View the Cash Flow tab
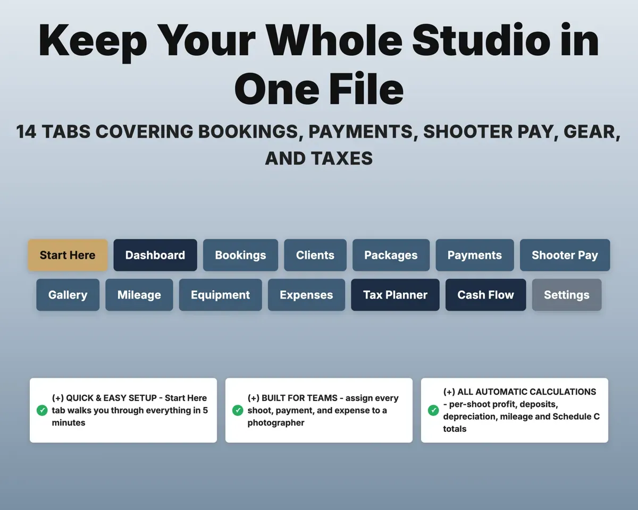 [x=485, y=295]
